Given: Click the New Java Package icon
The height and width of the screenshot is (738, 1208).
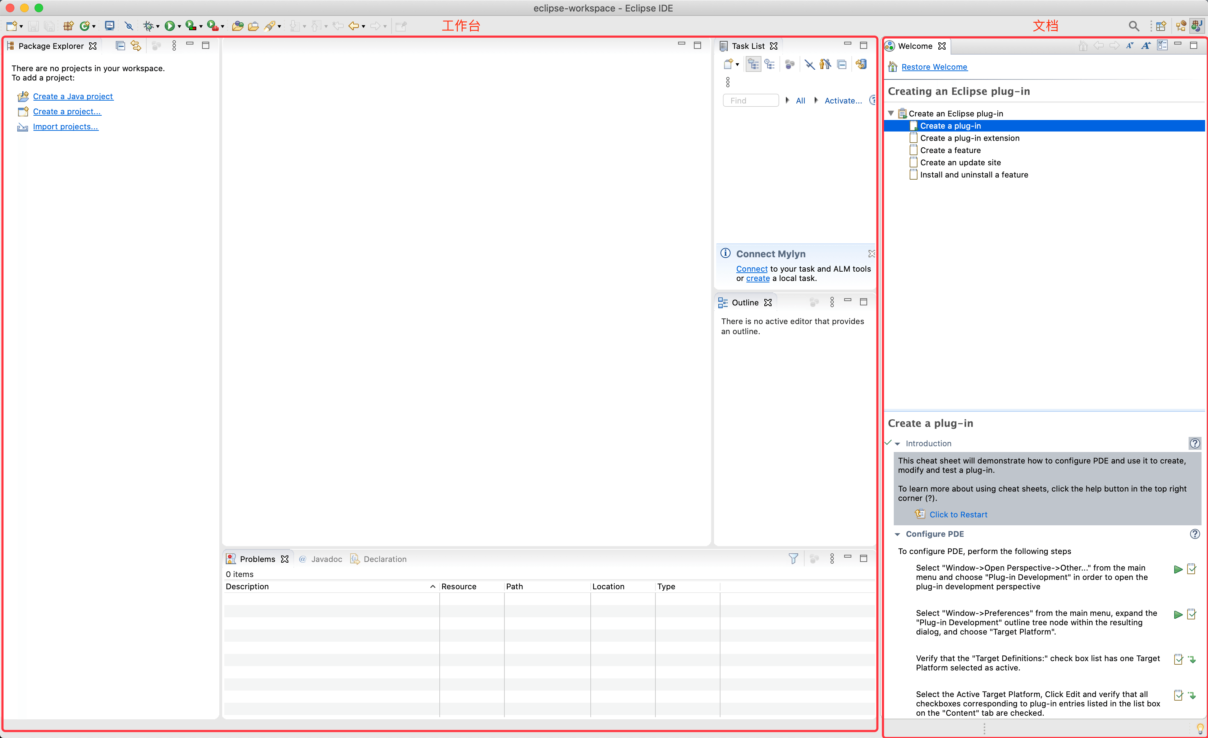Looking at the screenshot, I should click(x=69, y=26).
